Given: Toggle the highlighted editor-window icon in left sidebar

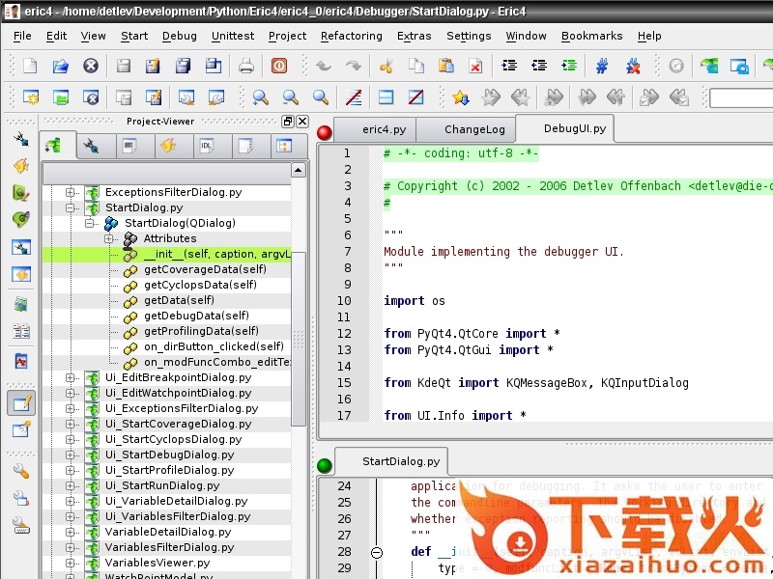Looking at the screenshot, I should pos(20,402).
